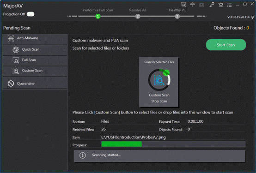Open the shopping cart purchase icon
Image resolution: width=256 pixels, height=173 pixels.
[221, 5]
